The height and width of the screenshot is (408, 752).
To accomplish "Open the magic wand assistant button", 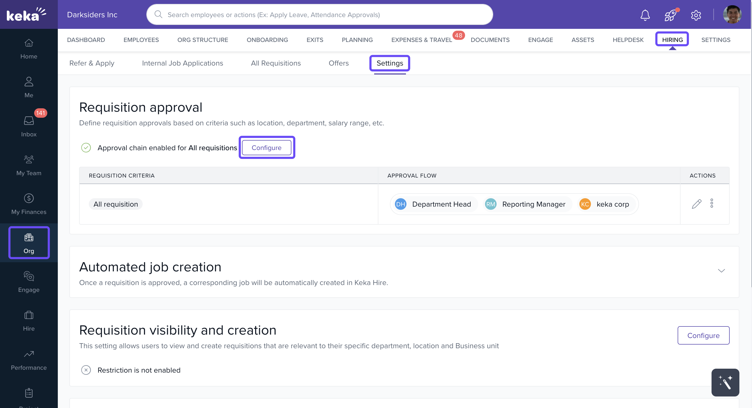I will click(725, 382).
